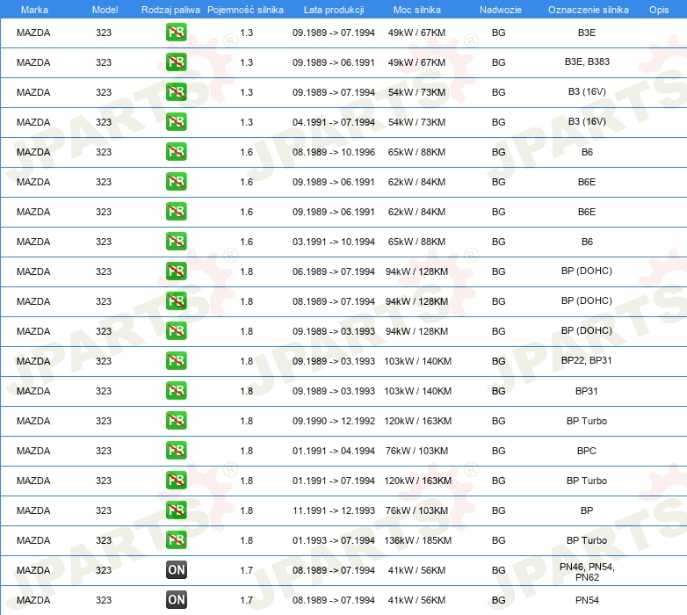Click the petrol icon for BP (DOHC) from 08.1989
Image resolution: width=687 pixels, height=615 pixels.
click(x=176, y=301)
